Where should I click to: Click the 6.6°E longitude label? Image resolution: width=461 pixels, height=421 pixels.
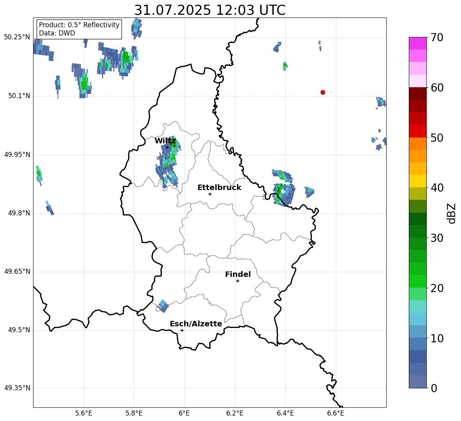(x=336, y=413)
